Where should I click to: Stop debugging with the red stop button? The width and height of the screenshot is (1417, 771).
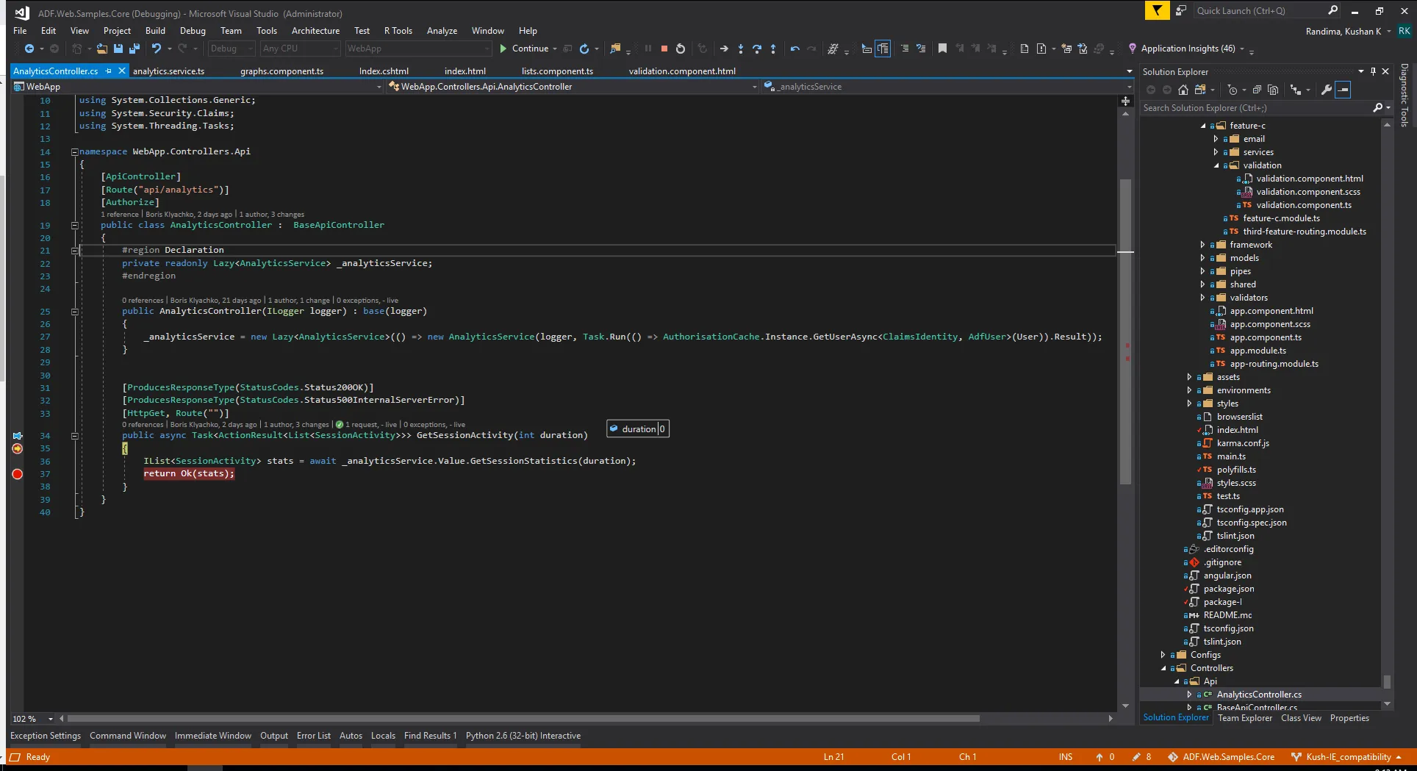[664, 49]
